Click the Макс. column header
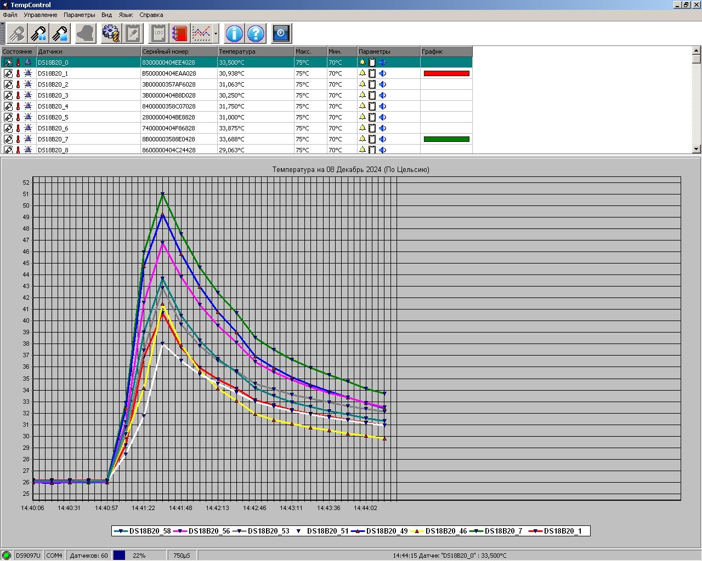This screenshot has height=561, width=702. (310, 51)
